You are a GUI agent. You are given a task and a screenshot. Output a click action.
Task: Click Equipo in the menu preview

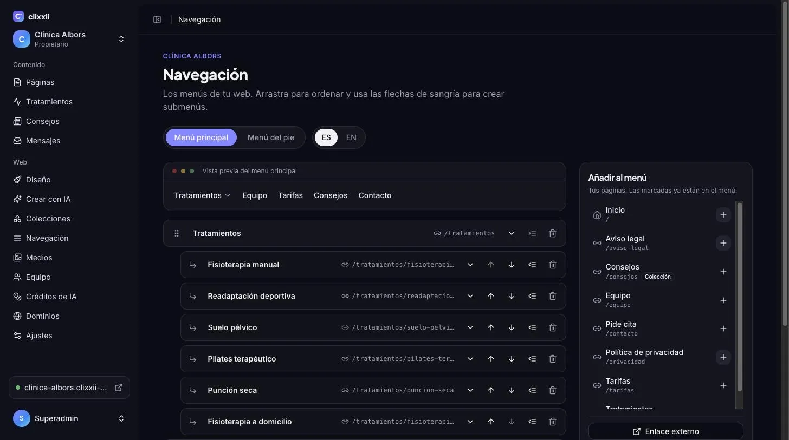coord(255,195)
